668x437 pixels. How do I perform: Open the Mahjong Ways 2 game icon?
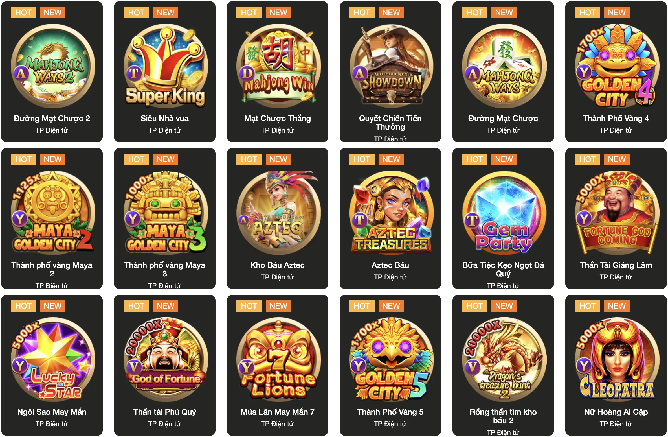pyautogui.click(x=53, y=66)
